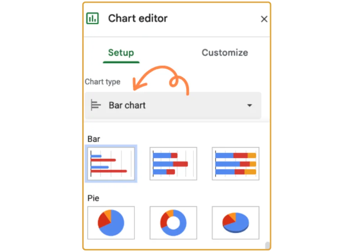Click the "Bar" section heading
Screen dimensions: 363x252
pos(94,139)
